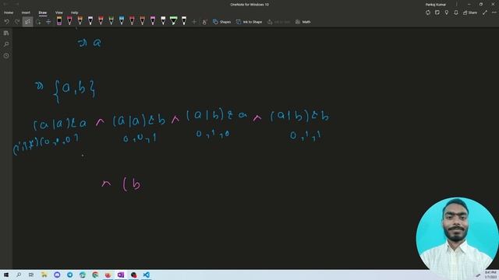The width and height of the screenshot is (499, 280).
Task: Open the feed/sticky notes icon
Action: (437, 12)
